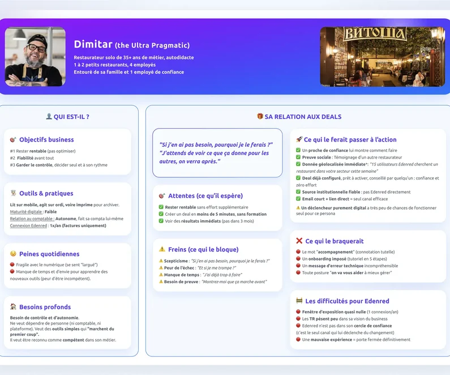450x375 pixels.
Task: Click underlined label Maturité digitale
Action: [27, 212]
